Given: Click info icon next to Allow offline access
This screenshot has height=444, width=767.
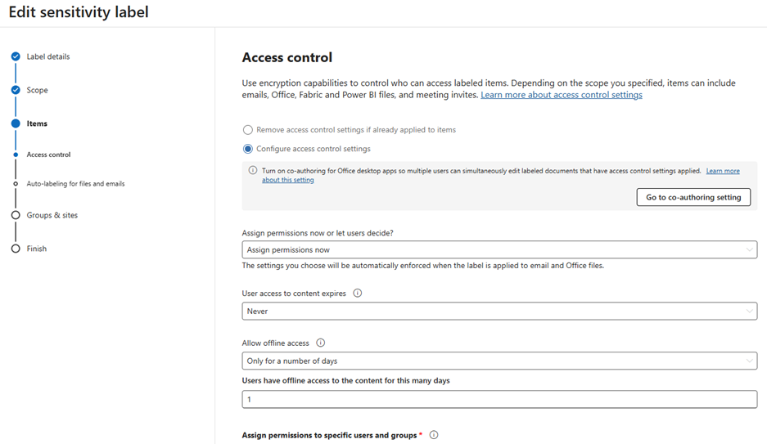Looking at the screenshot, I should [320, 343].
